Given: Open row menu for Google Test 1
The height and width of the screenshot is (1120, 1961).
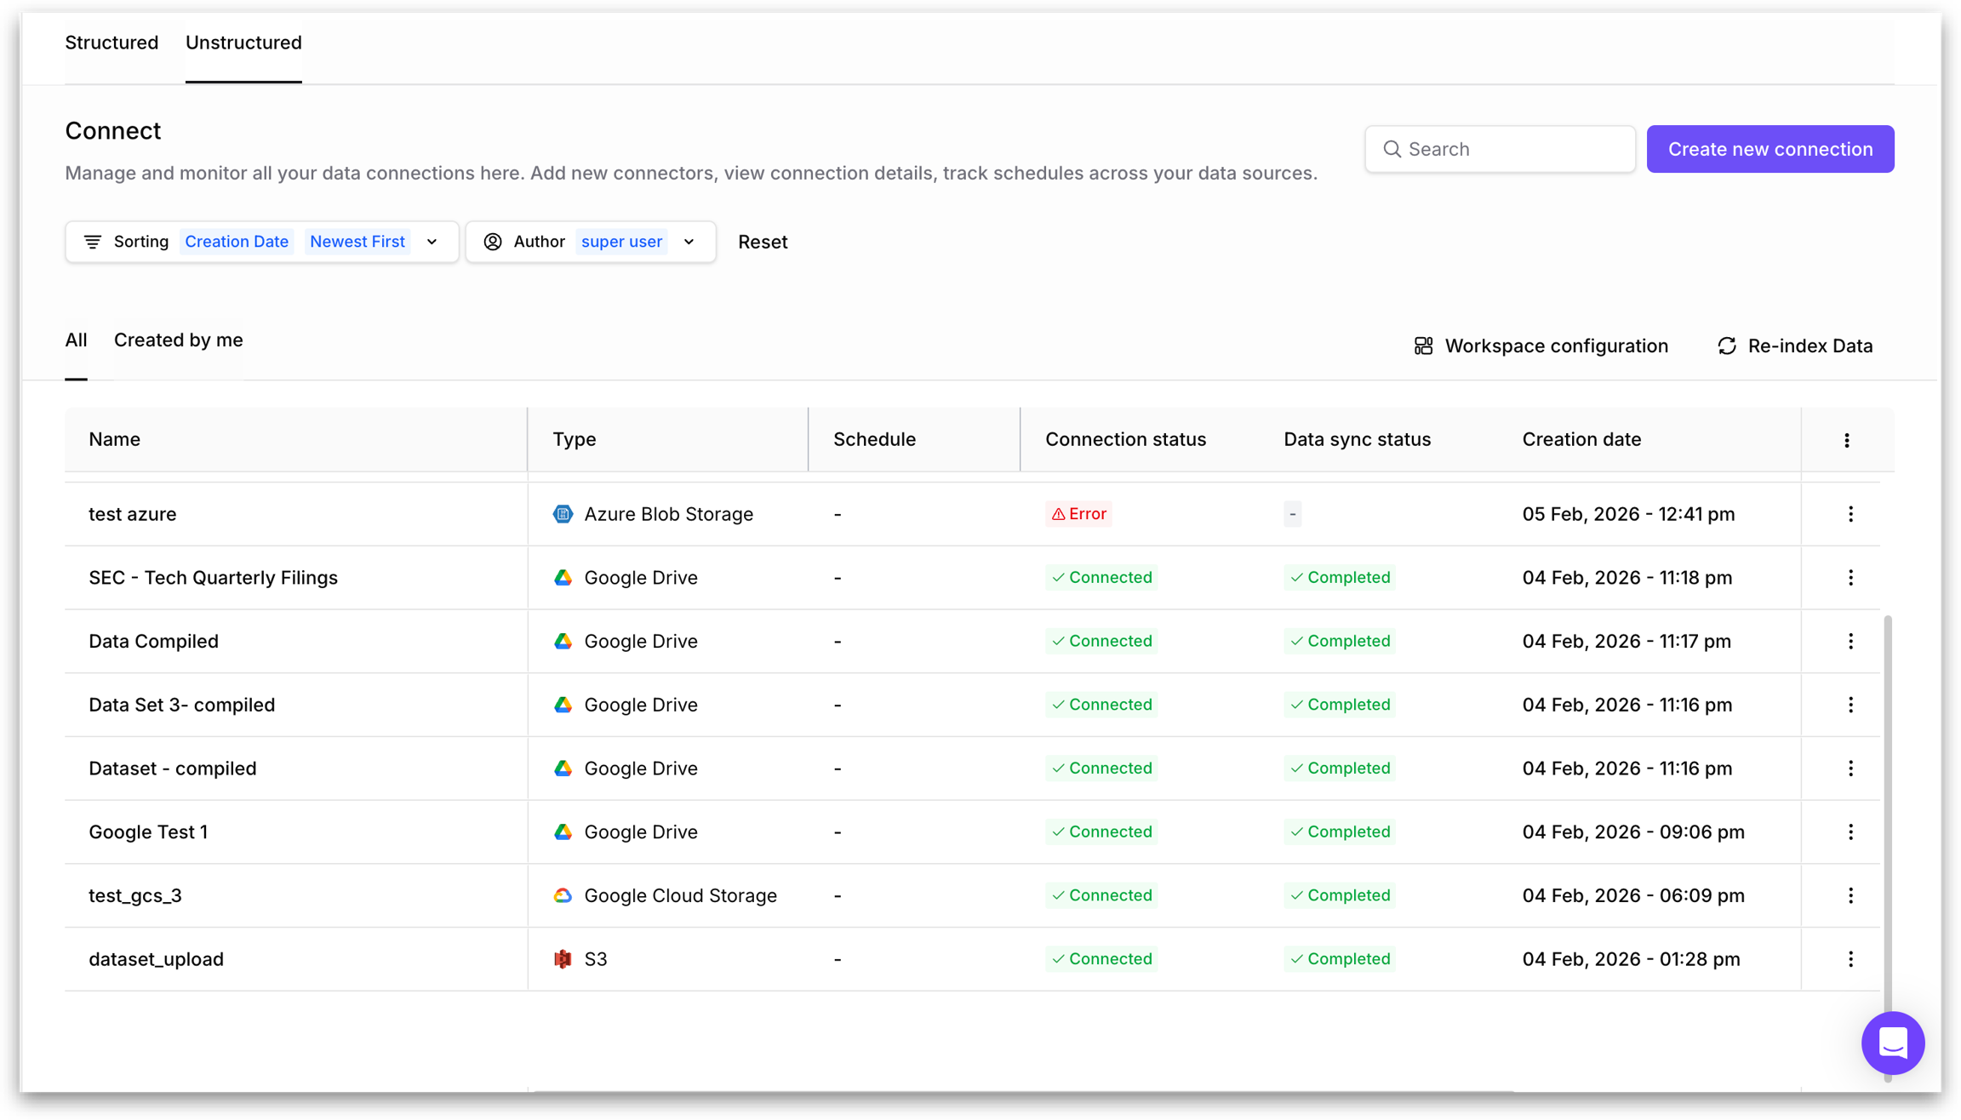Looking at the screenshot, I should click(1850, 832).
